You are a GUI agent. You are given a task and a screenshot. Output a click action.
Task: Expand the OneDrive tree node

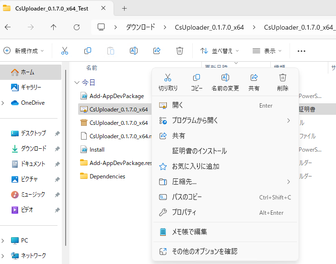click(3, 103)
